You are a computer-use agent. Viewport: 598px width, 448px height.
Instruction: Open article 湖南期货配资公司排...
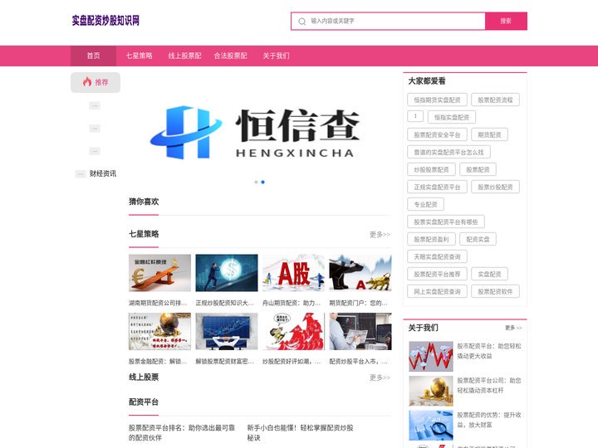[x=158, y=304]
